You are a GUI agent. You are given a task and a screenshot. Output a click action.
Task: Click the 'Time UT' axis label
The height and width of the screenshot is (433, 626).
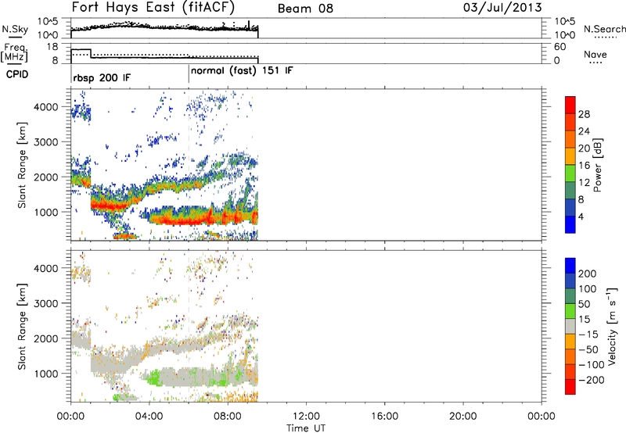[306, 428]
